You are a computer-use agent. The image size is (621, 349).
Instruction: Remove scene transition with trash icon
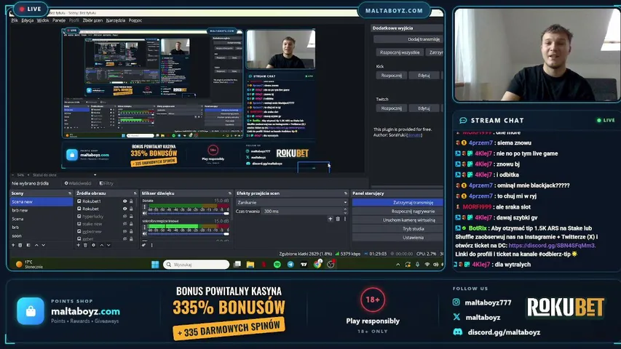(338, 219)
